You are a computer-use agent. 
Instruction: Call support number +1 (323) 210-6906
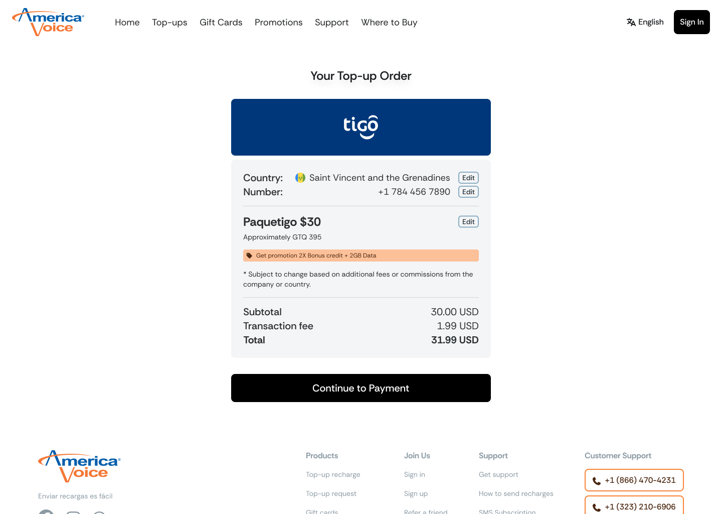(x=634, y=505)
